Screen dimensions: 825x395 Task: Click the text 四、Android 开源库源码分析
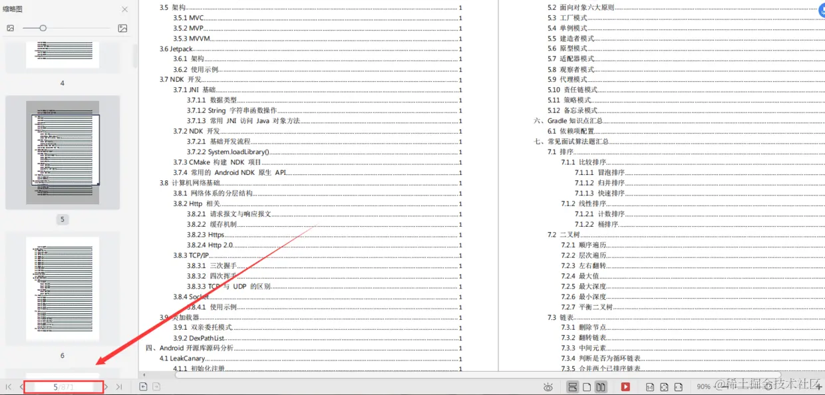tap(190, 348)
